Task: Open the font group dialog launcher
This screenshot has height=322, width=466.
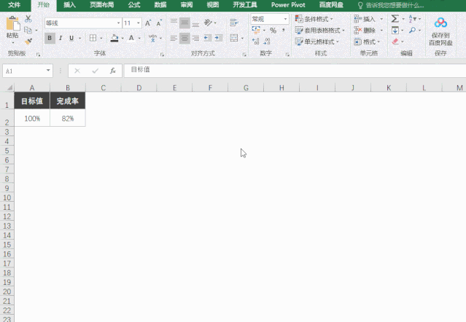Action: (x=162, y=55)
